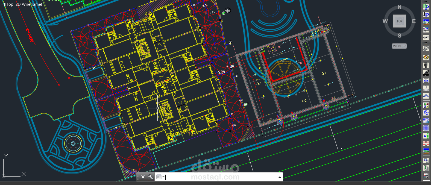Click the black spray pattern toolbar icon

pyautogui.click(x=426, y=73)
